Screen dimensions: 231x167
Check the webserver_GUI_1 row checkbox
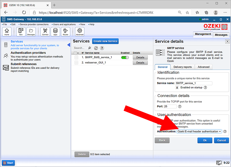coord(76,63)
